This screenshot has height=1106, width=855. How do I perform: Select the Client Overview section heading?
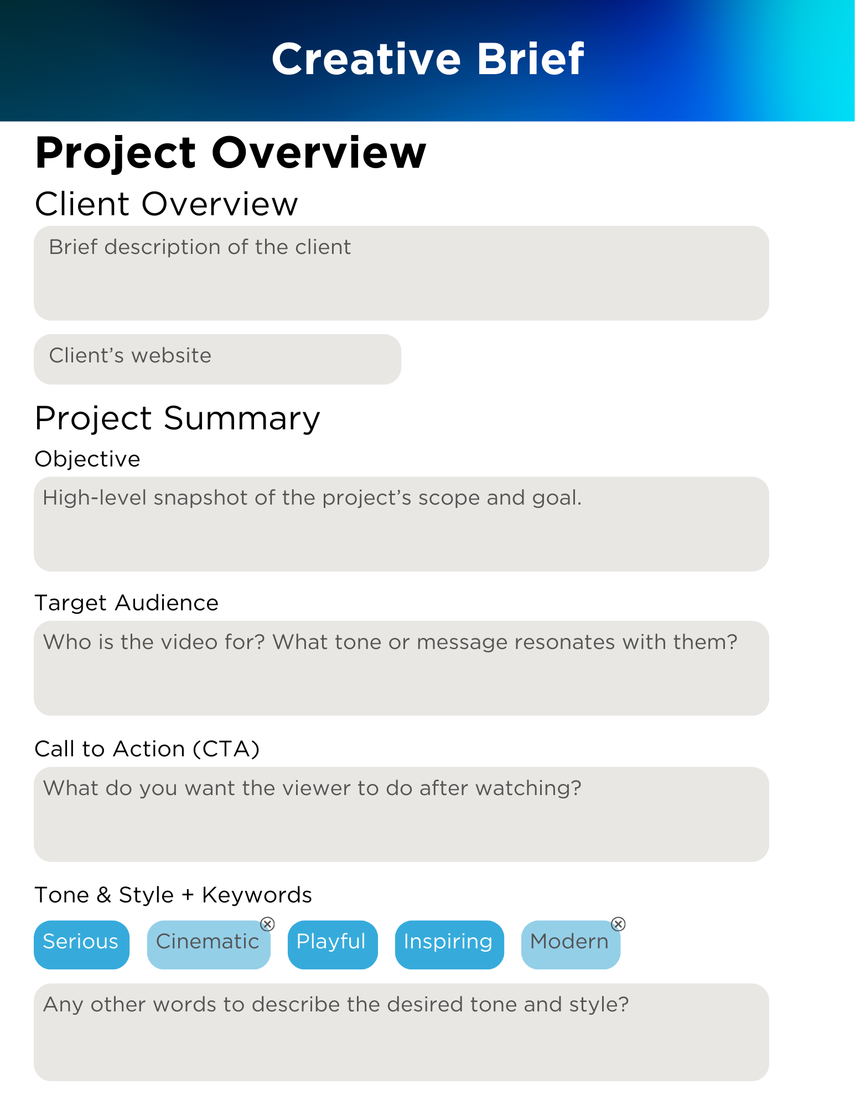coord(166,204)
